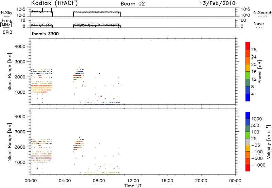Click the '12:00' time tick label
This screenshot has height=188, width=272.
133,181
